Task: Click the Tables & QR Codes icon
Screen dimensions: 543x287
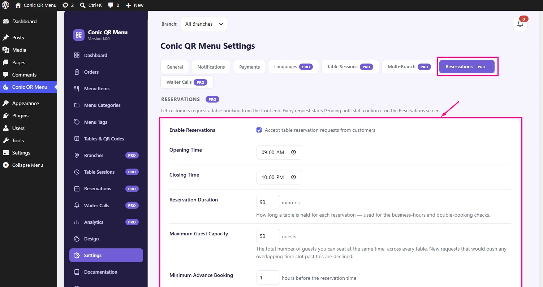Action: coord(77,139)
